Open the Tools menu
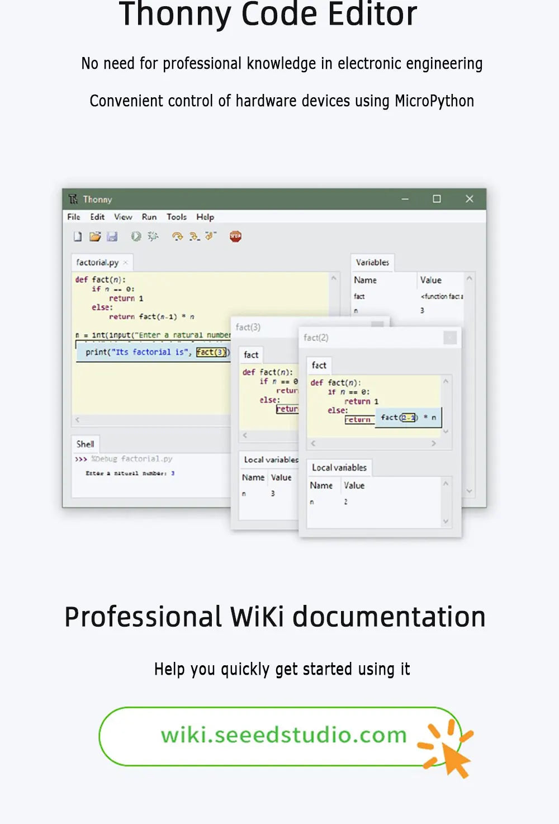The image size is (559, 824). (177, 217)
